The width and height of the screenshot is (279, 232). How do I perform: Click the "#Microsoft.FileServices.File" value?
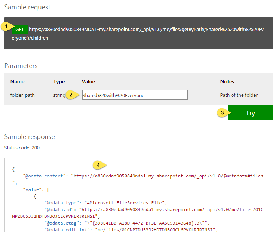point(125,203)
